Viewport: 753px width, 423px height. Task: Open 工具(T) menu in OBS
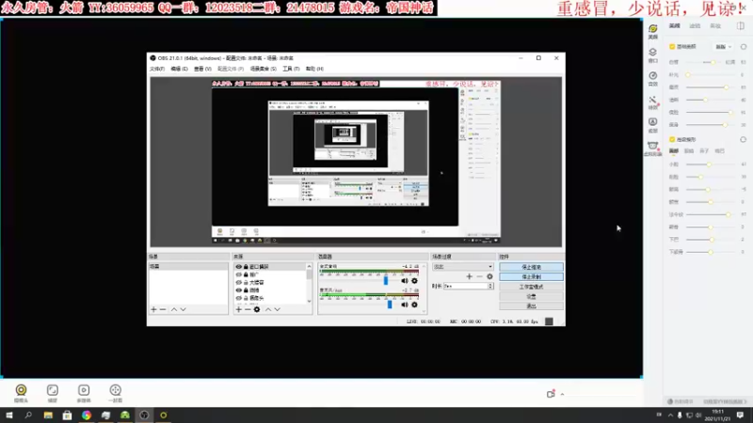click(x=291, y=69)
